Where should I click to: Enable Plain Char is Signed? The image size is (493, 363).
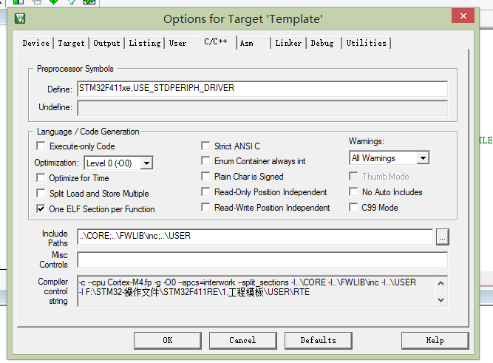pos(205,176)
